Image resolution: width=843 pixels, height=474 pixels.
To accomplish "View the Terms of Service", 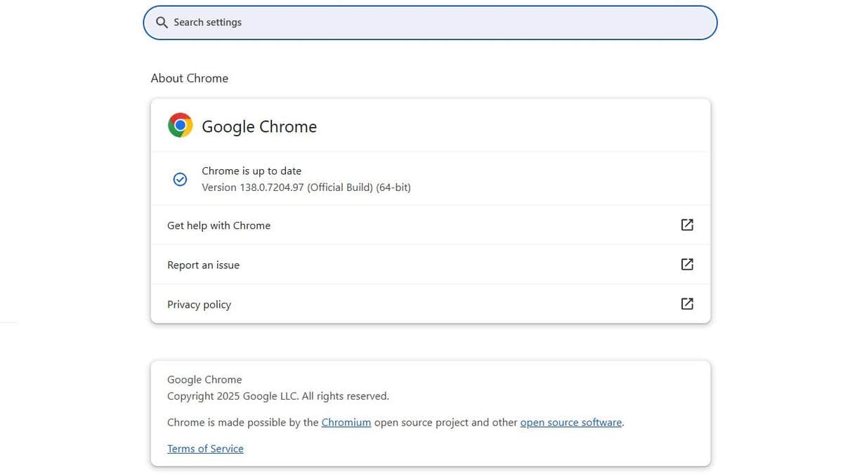I will pos(205,448).
